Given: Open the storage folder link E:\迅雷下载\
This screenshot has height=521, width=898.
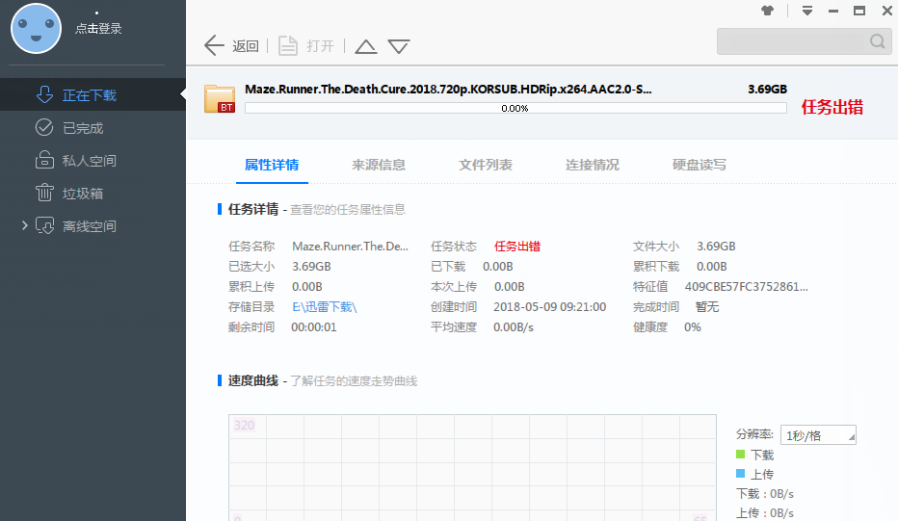Looking at the screenshot, I should coord(324,306).
